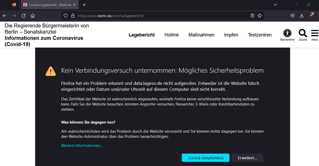Click the Zurück (empfohlen) button
This screenshot has width=319, height=166.
[x=205, y=158]
